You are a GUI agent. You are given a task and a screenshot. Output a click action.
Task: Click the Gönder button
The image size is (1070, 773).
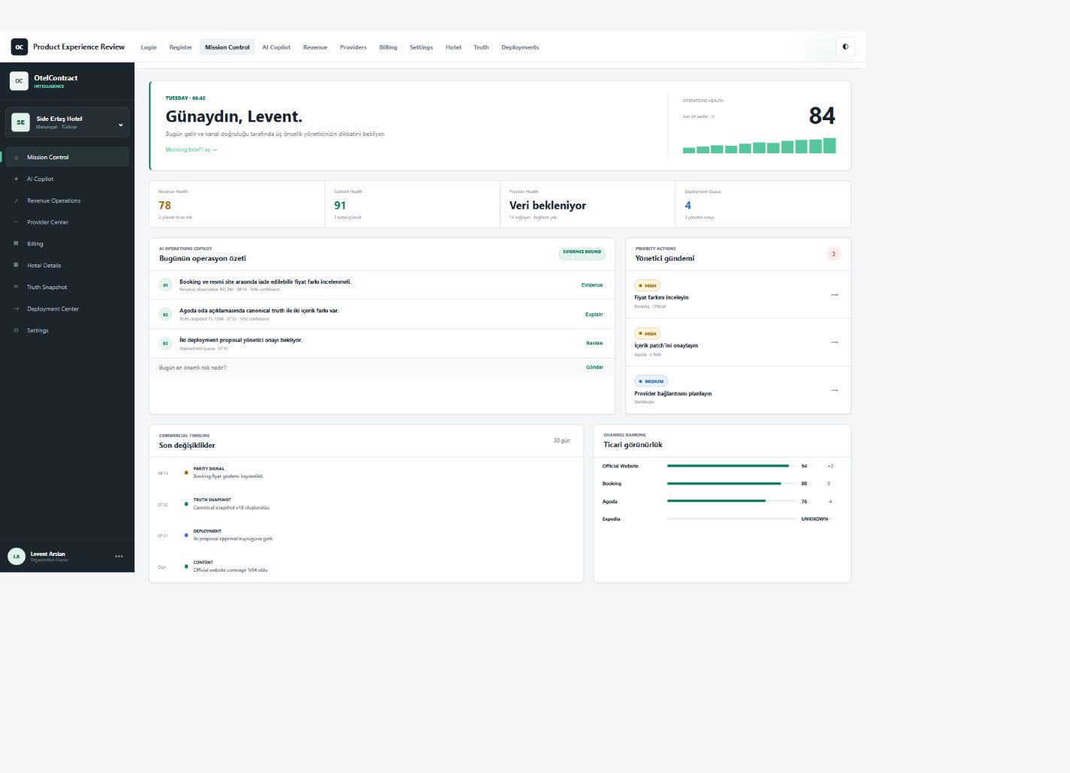[x=594, y=367]
